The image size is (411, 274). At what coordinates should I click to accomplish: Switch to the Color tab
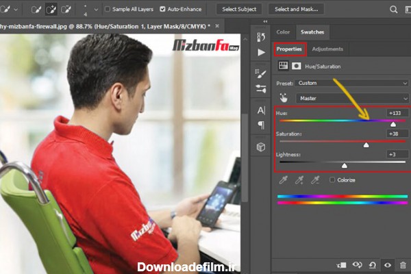pyautogui.click(x=283, y=32)
